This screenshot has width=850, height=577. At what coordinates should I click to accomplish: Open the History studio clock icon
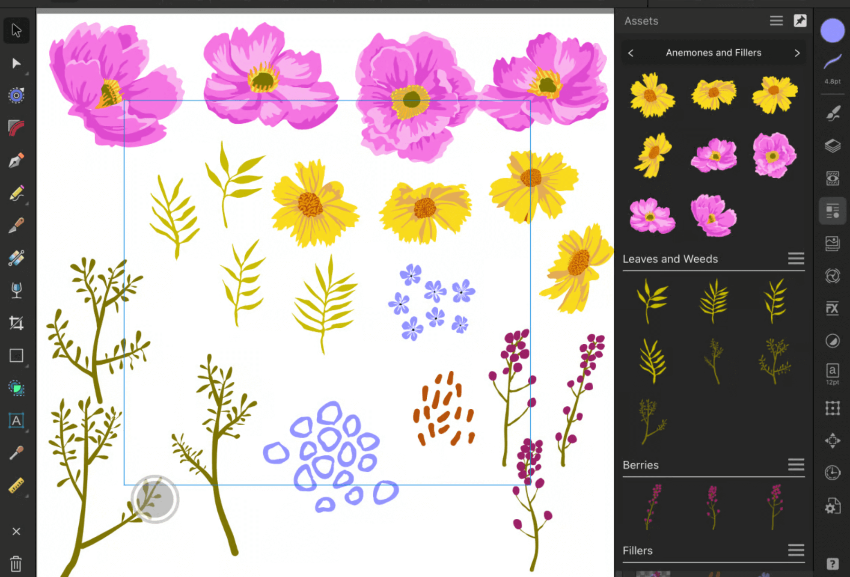832,473
